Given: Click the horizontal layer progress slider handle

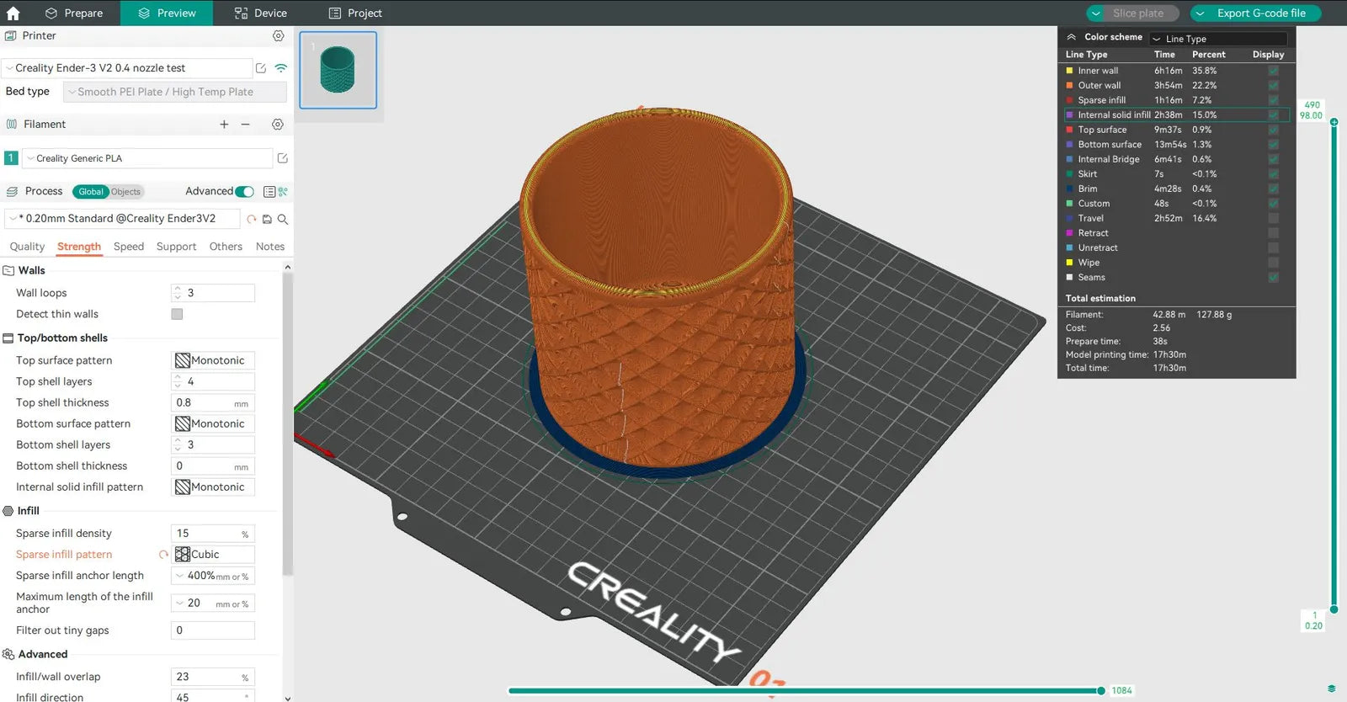Looking at the screenshot, I should tap(1100, 691).
